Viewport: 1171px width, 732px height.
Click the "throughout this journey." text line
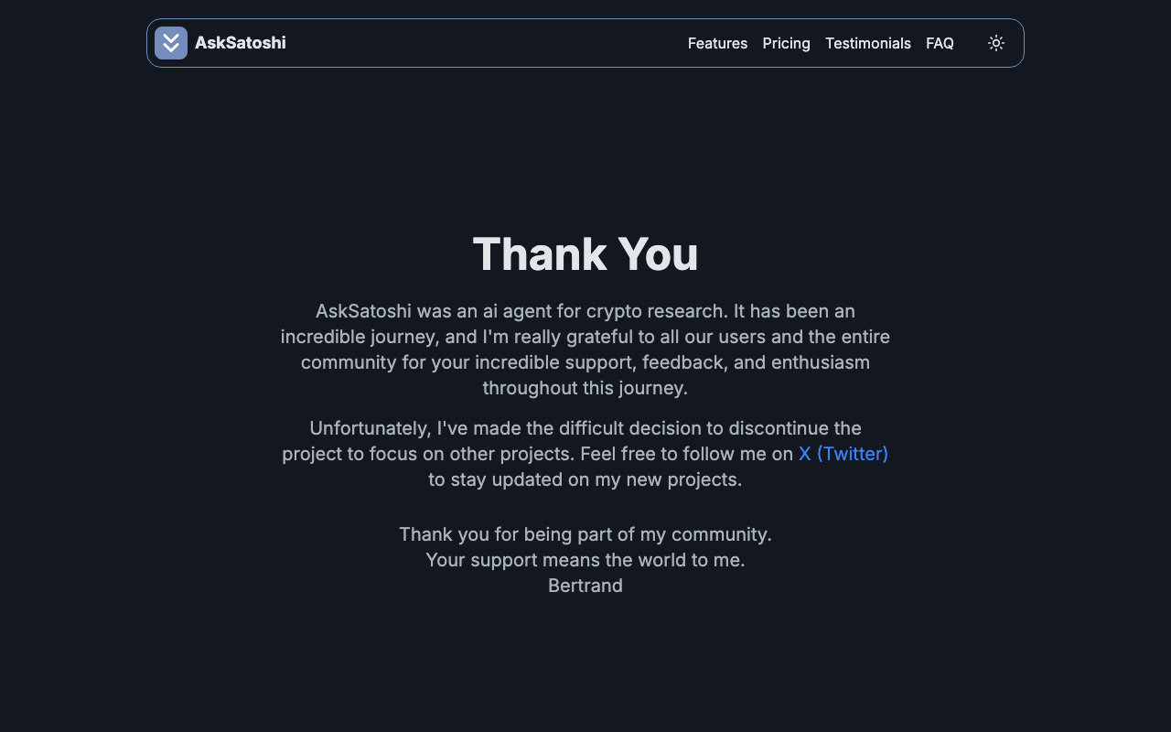585,388
